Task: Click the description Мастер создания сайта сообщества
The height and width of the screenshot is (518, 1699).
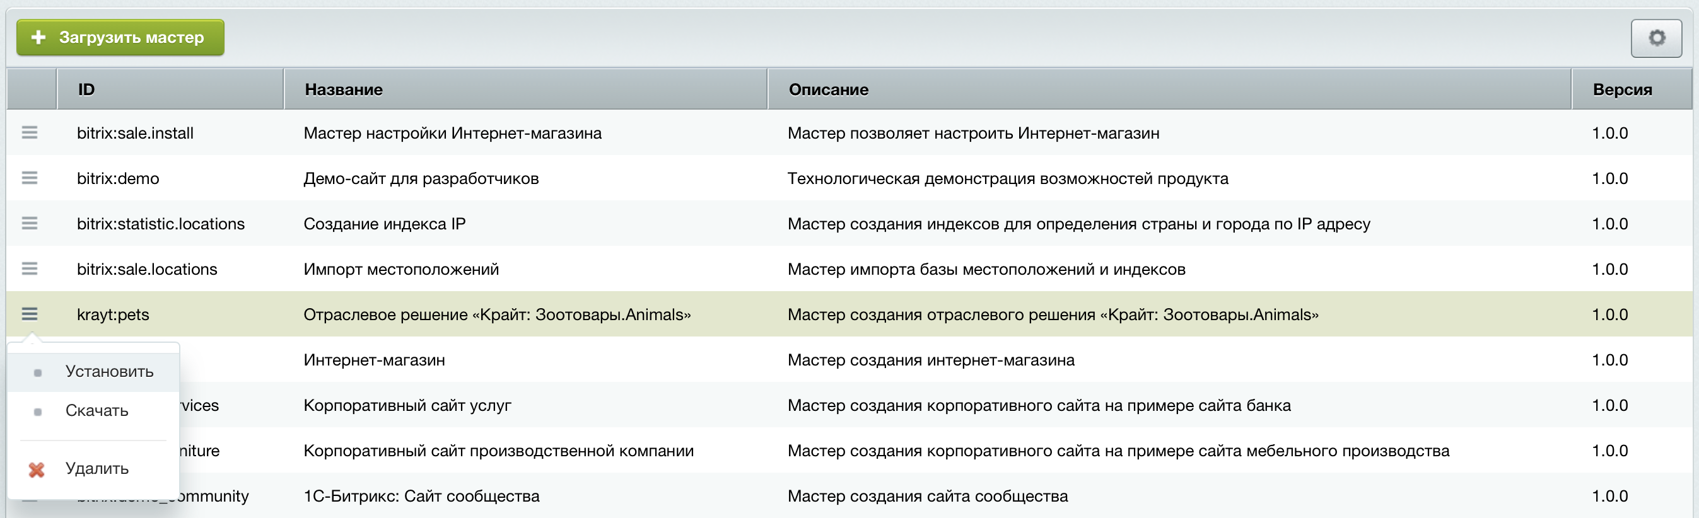Action: pyautogui.click(x=928, y=497)
